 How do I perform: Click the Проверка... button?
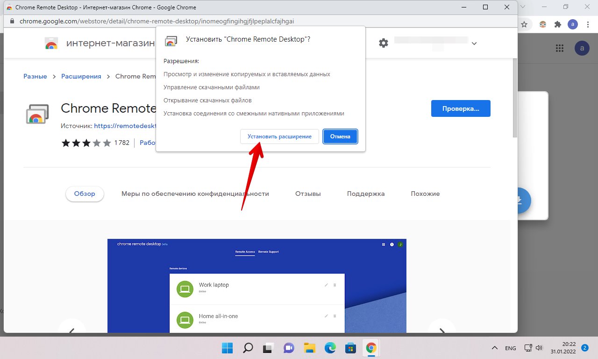click(461, 108)
